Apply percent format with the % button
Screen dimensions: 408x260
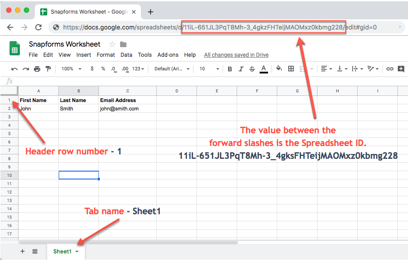pyautogui.click(x=103, y=69)
